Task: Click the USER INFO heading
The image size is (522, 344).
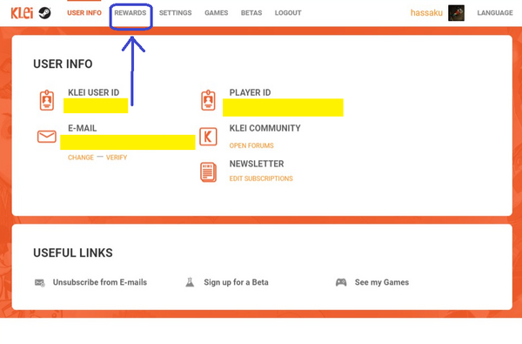Action: pyautogui.click(x=63, y=64)
